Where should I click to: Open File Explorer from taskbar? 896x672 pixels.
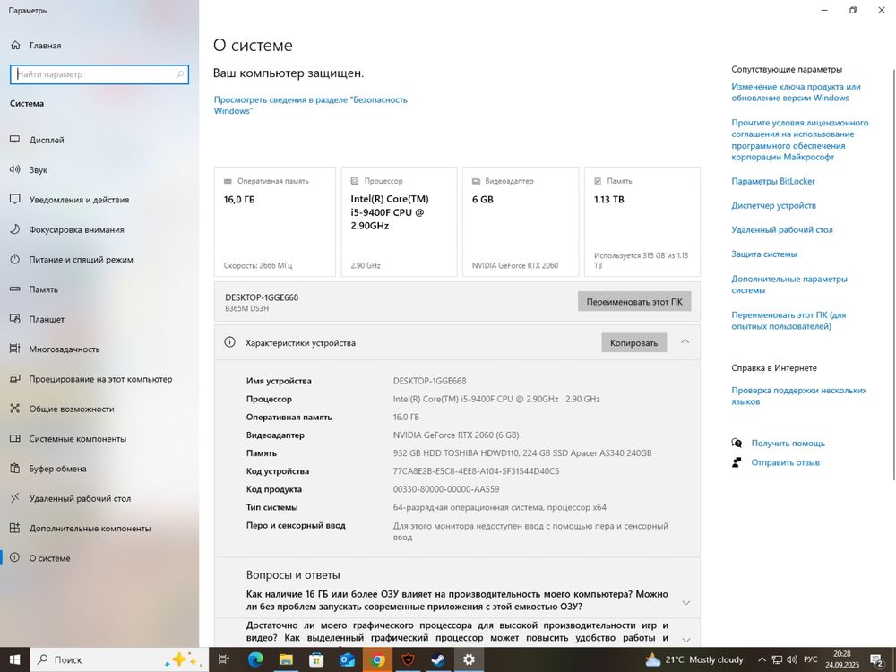[x=286, y=660]
